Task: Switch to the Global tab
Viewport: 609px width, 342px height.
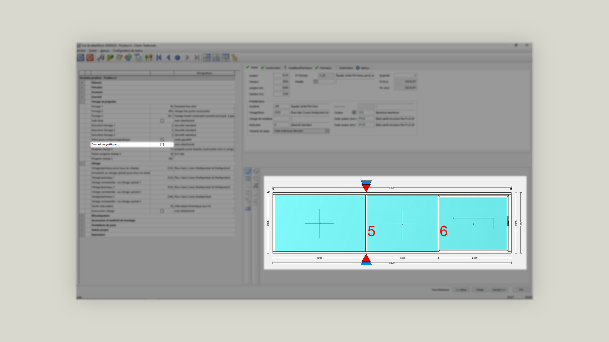Action: tap(252, 67)
